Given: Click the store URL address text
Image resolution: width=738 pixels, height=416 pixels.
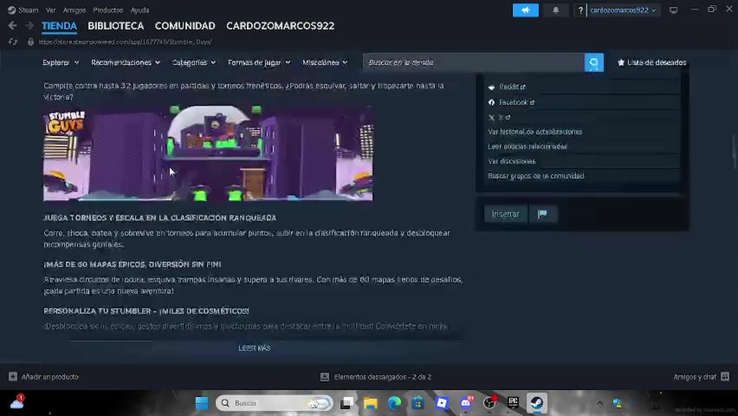Looking at the screenshot, I should point(125,42).
